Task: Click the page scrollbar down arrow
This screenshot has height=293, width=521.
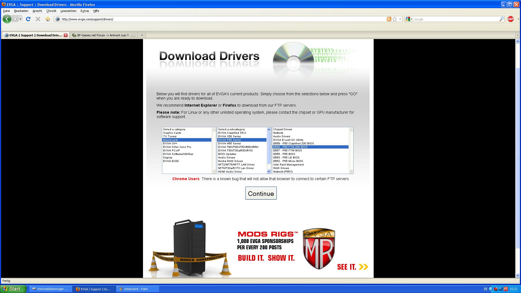Action: pyautogui.click(x=517, y=276)
